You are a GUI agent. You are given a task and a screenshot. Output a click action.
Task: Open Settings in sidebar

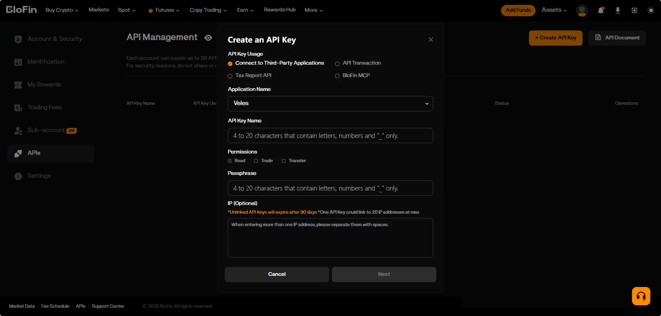[x=39, y=176]
